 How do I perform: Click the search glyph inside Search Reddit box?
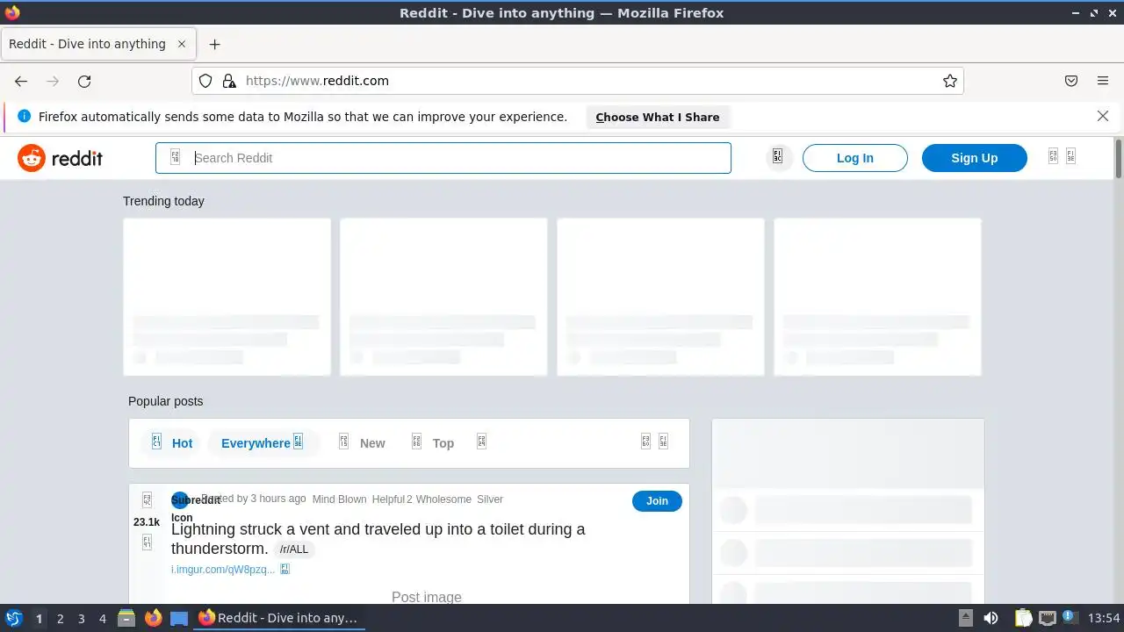click(x=175, y=157)
